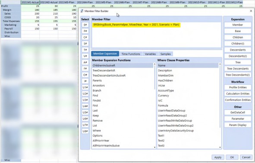Select the Where expansion function

pyautogui.click(x=123, y=131)
